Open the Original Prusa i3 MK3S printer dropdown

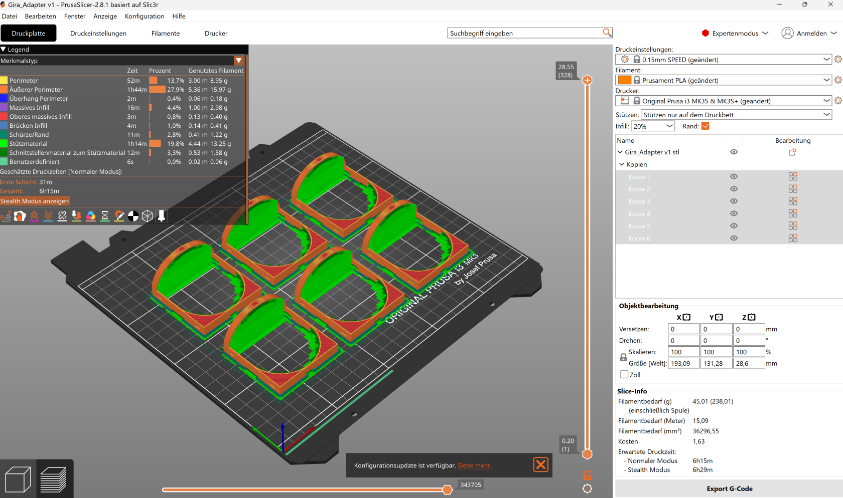tap(724, 100)
